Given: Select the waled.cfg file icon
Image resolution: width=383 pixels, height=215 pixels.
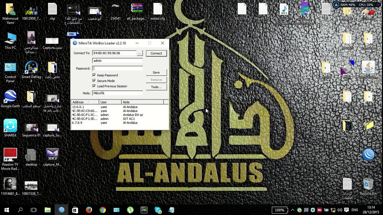Looking at the screenshot, I should click(x=158, y=12).
